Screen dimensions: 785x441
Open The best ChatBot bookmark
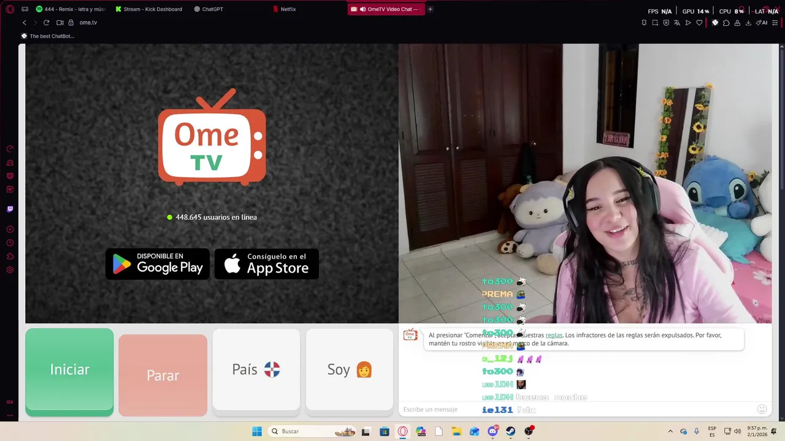click(48, 36)
